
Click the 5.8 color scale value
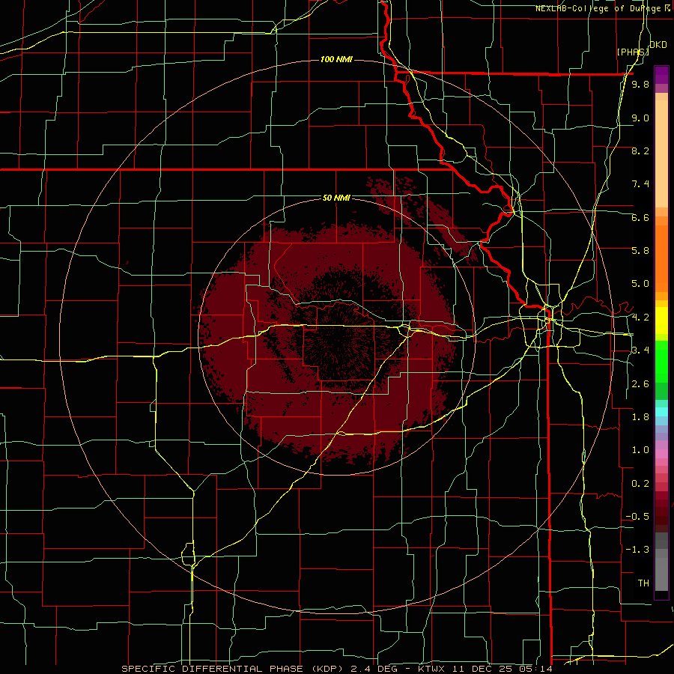coord(640,250)
